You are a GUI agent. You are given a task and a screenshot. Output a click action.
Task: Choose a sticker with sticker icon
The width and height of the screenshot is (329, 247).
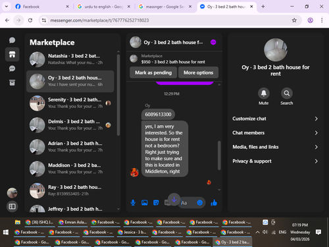[156, 203]
